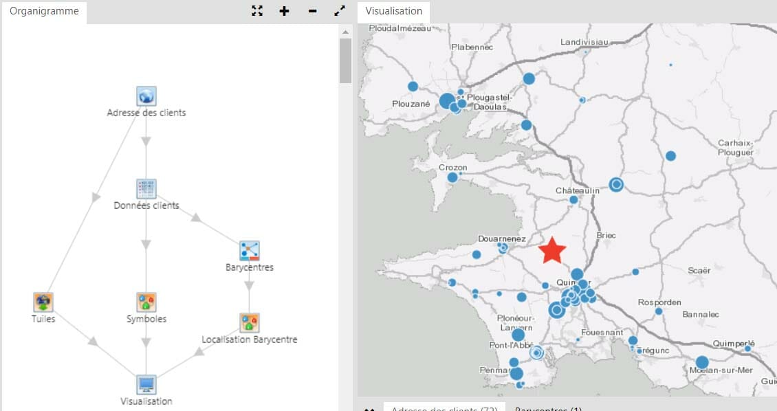Click the fit-to-view icon in Organigramme toolbar

pos(257,11)
